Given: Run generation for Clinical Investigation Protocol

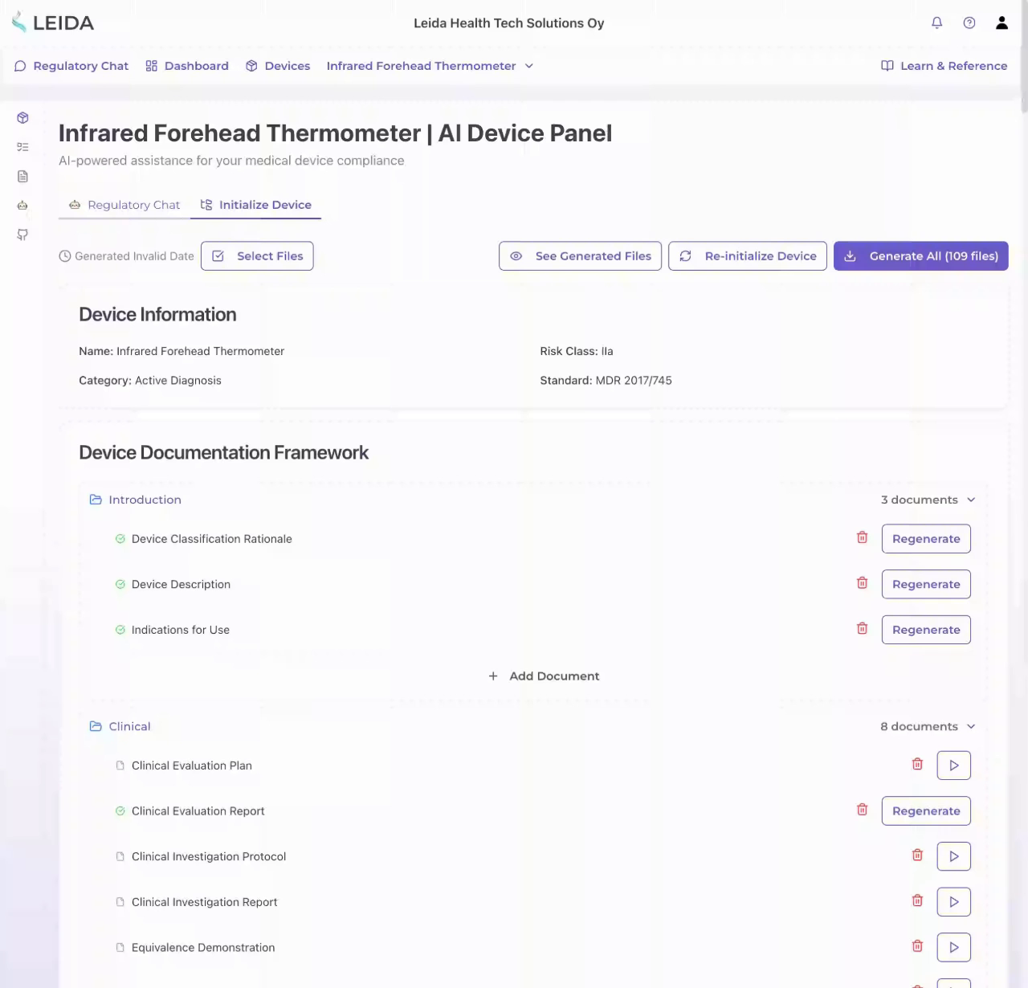Looking at the screenshot, I should coord(953,856).
